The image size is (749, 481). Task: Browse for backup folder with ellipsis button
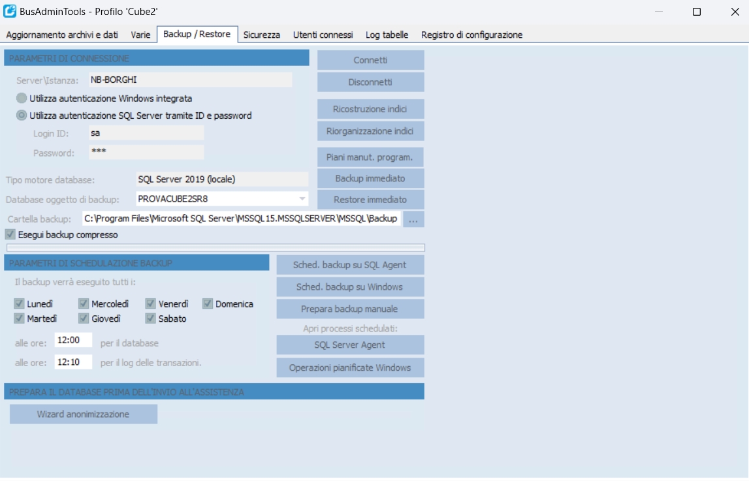(413, 219)
